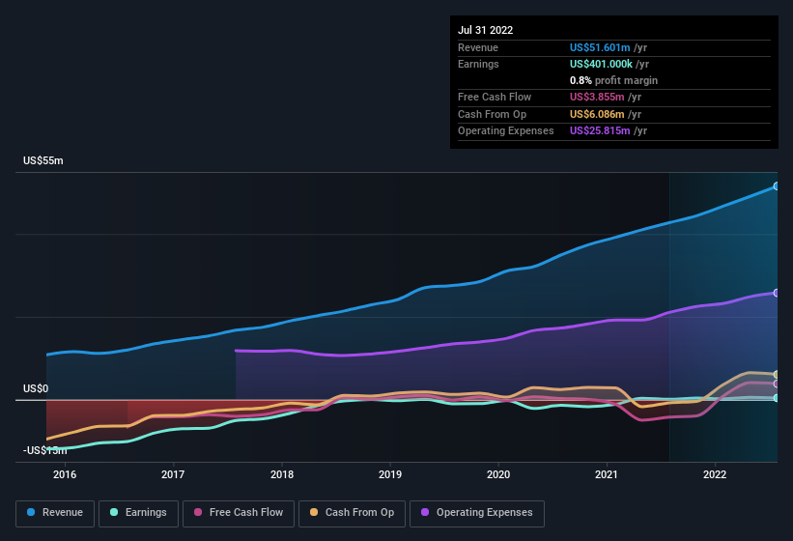Select the 2019 x-axis label
The height and width of the screenshot is (541, 793).
pyautogui.click(x=390, y=474)
